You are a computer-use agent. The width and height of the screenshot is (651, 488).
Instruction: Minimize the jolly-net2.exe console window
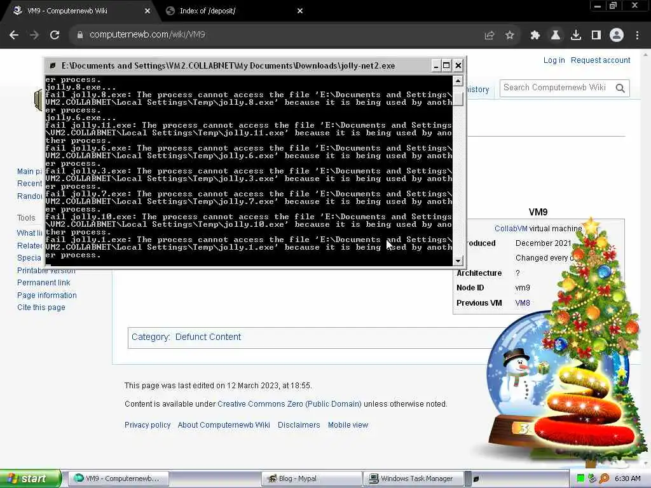click(436, 65)
